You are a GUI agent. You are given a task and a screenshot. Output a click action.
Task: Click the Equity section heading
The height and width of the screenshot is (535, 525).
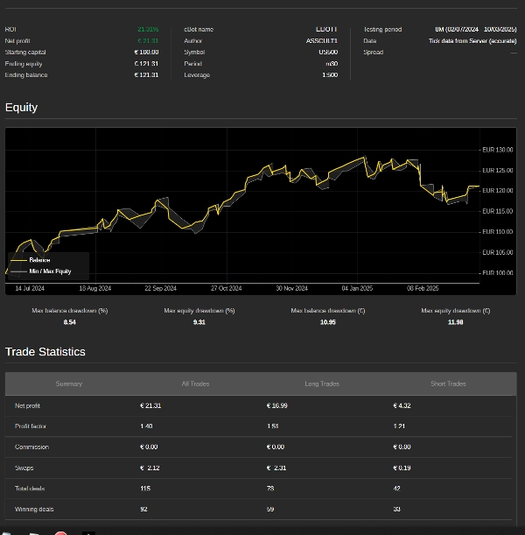(x=21, y=108)
